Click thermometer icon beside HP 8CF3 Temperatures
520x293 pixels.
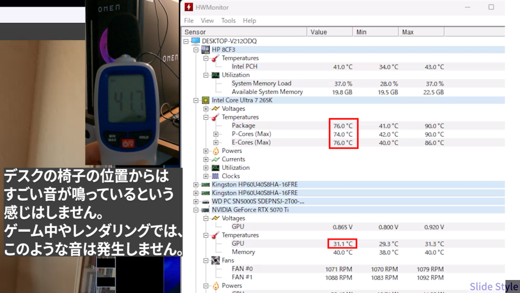click(x=216, y=58)
